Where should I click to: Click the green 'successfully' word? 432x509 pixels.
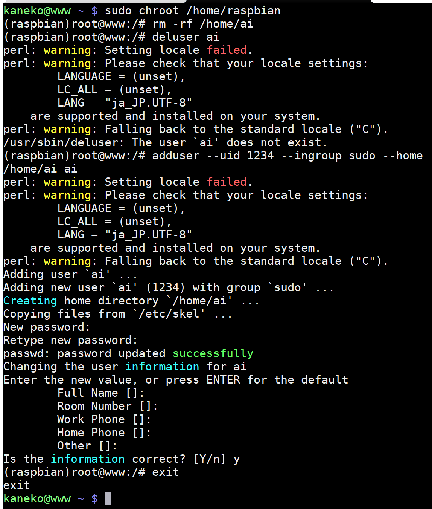[213, 353]
